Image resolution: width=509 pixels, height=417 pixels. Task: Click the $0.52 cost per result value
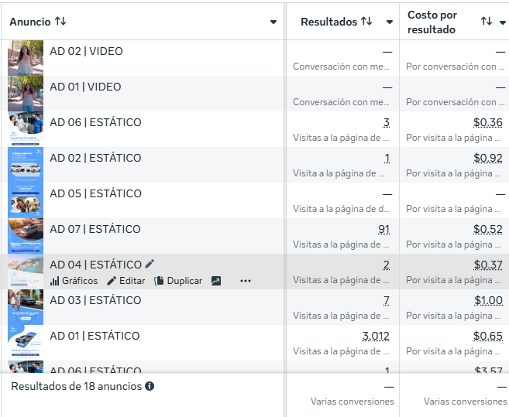(x=488, y=229)
